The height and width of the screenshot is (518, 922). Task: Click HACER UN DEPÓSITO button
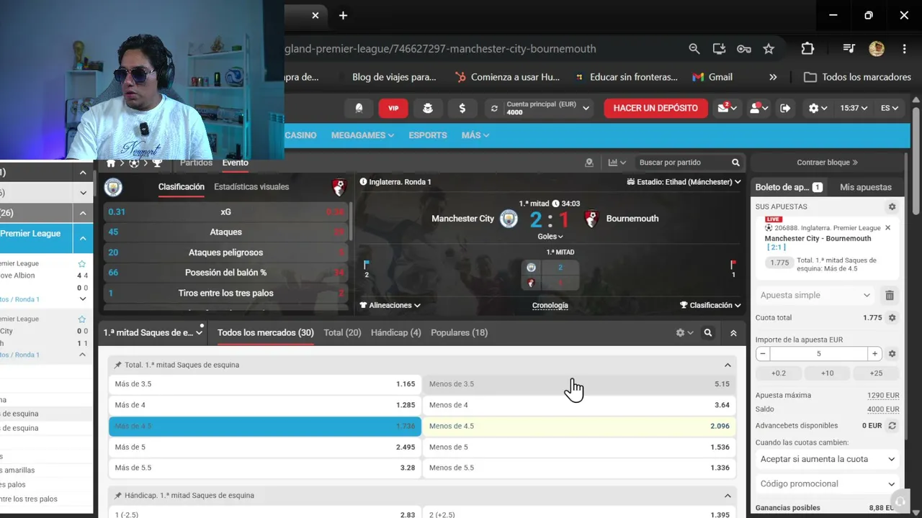point(655,108)
